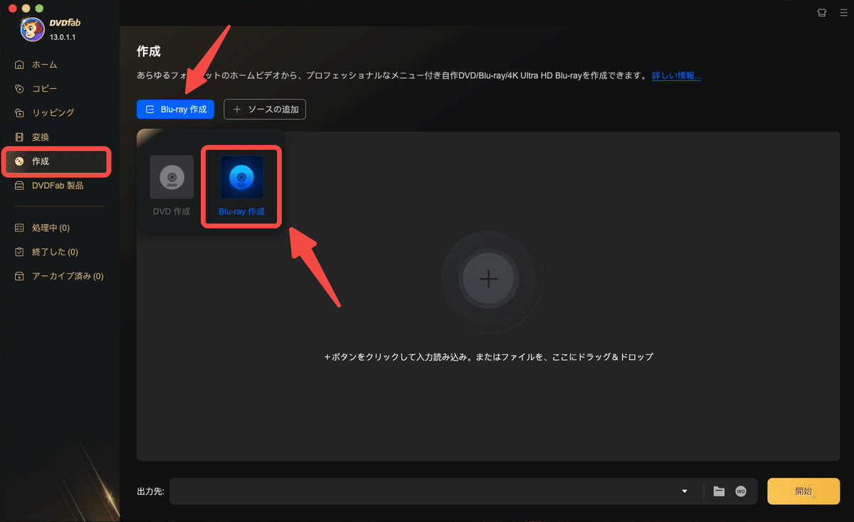
Task: Click the ソースの追加 button
Action: pos(265,110)
